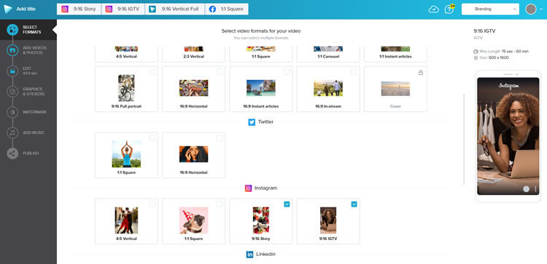Open the Watermark step label
This screenshot has height=264, width=547.
coord(34,112)
